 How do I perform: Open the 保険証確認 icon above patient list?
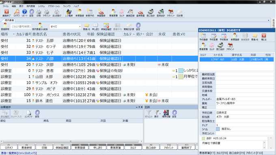coord(106,26)
